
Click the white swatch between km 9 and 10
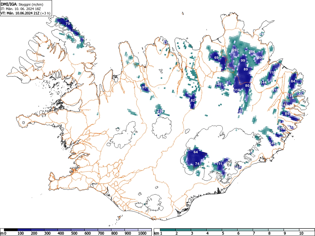291,230
